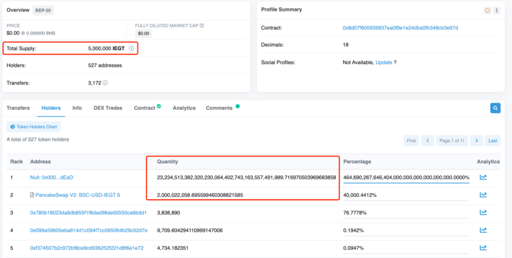Viewport: 512px width, 258px height.
Task: Click the 76.7778% percentage value
Action: [355, 212]
